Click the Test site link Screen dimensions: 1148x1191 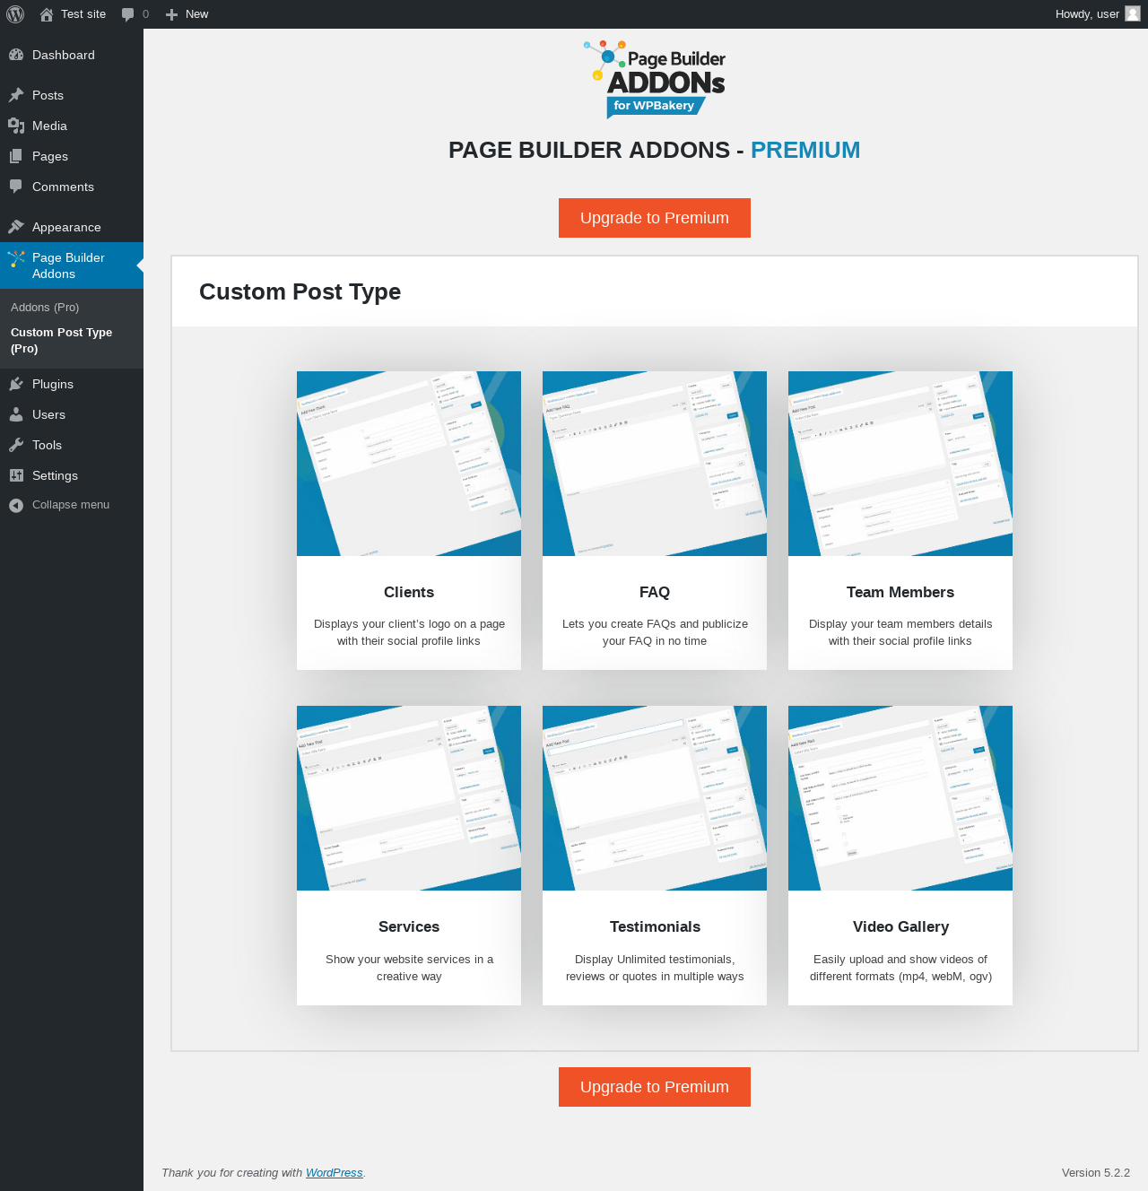[83, 14]
